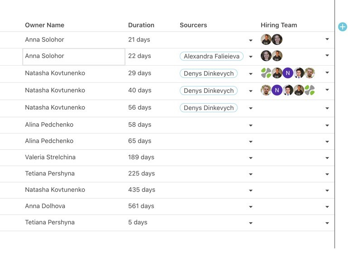
Task: Click the Valeria Strelchina owner cell
Action: [x=50, y=157]
